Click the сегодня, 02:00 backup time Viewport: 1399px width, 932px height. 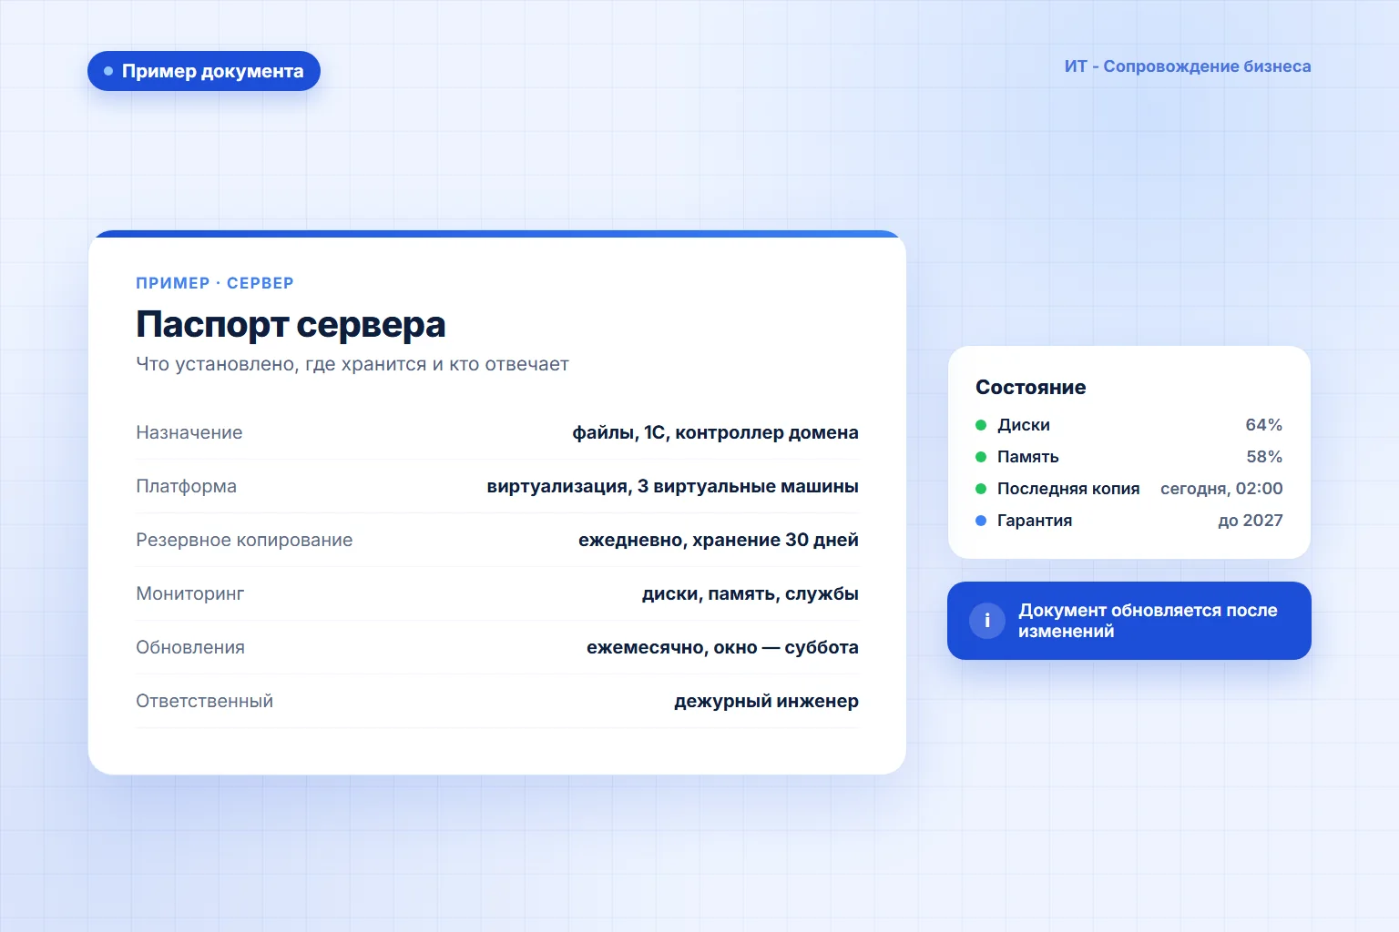[1221, 489]
